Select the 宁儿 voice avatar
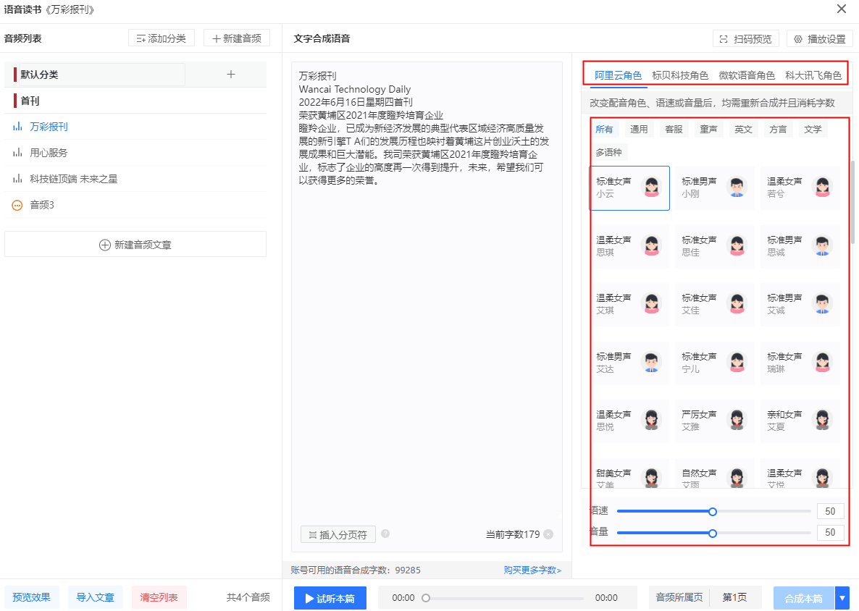 [737, 363]
